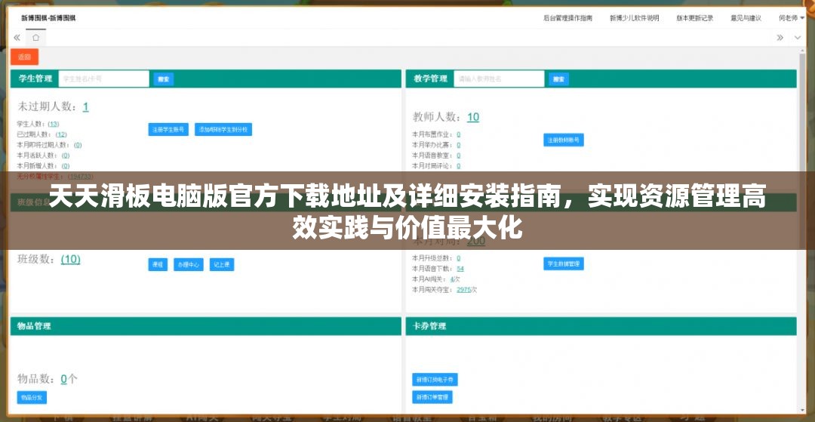Screen dimensions: 815x422
Task: Open 新博少儿软件说明 in top menu
Action: (634, 17)
